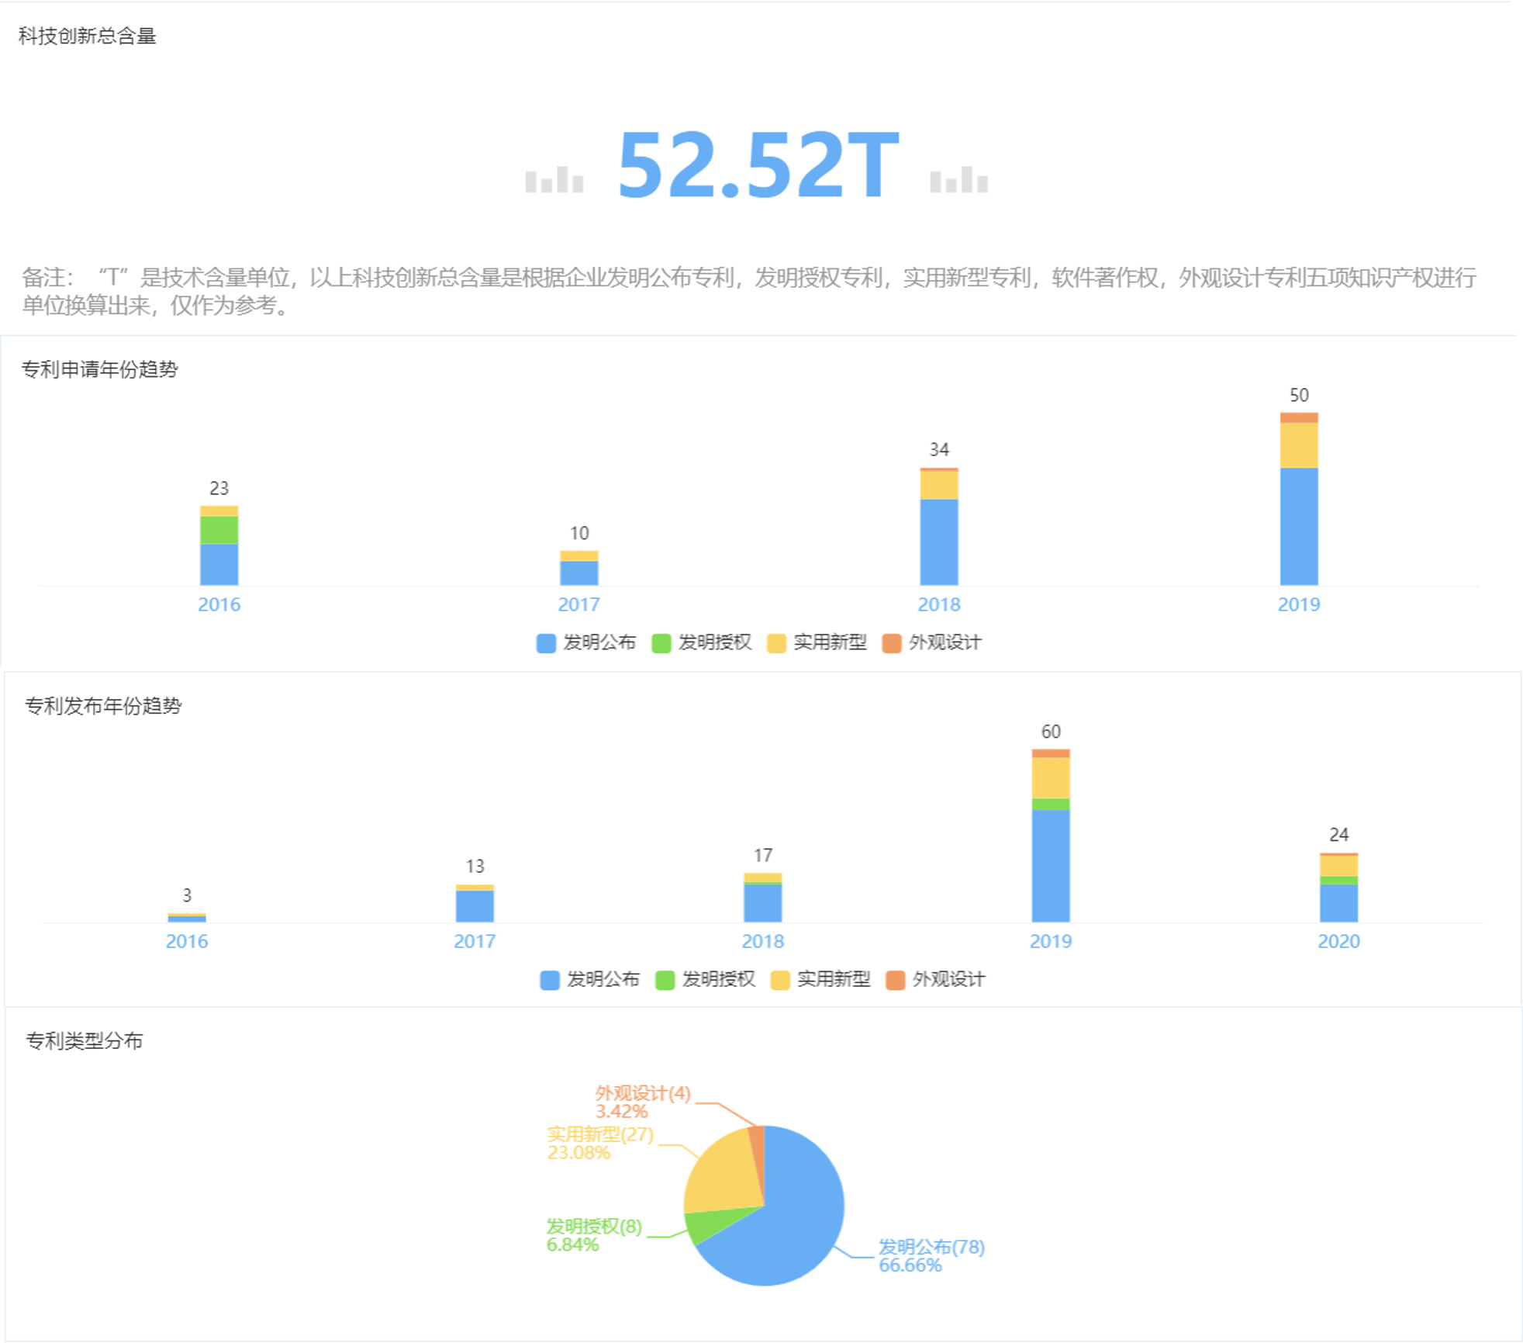Click the bar-chart icon left of 52.52T
Image resolution: width=1523 pixels, height=1343 pixels.
tap(554, 179)
